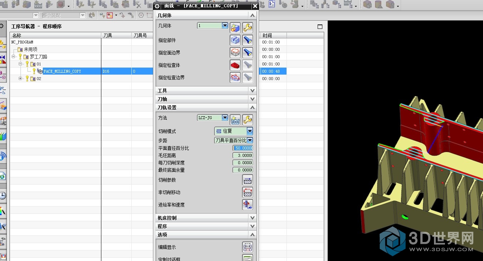Click the shop documentation icon in the top toolbar

pyautogui.click(x=272, y=4)
